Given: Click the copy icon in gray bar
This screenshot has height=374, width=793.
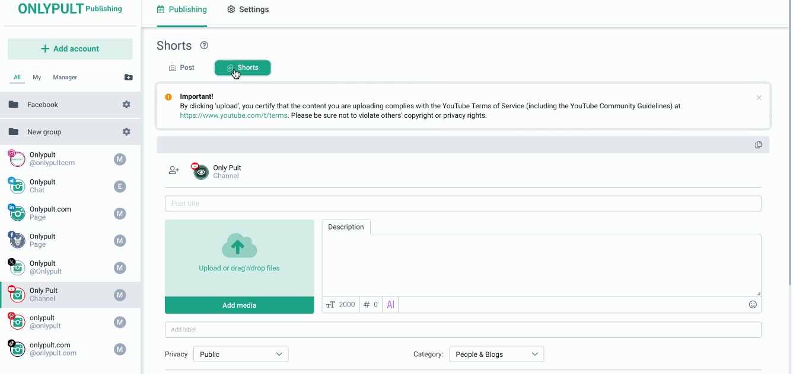Looking at the screenshot, I should pyautogui.click(x=758, y=145).
